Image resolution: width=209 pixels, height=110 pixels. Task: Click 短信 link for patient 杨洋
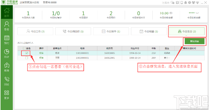click(41, 53)
